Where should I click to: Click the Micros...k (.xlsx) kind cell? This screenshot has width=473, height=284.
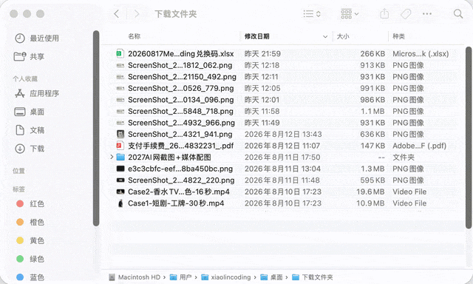[x=421, y=54]
